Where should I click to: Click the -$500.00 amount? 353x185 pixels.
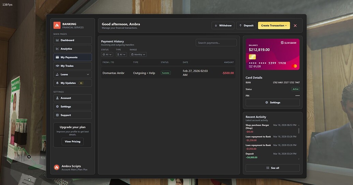click(x=228, y=73)
